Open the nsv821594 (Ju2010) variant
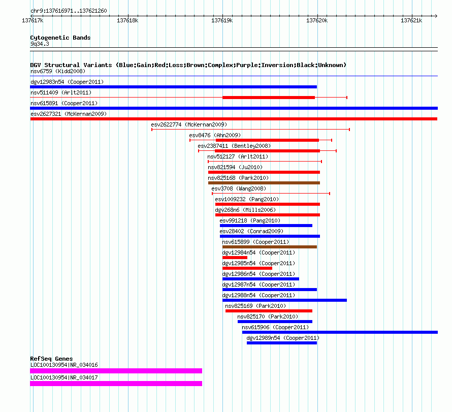This screenshot has width=452, height=412. click(x=235, y=167)
